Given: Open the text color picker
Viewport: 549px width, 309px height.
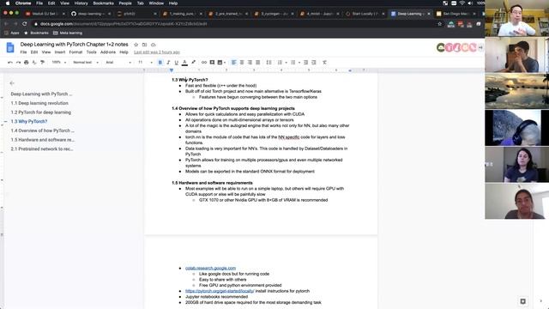Looking at the screenshot, I should click(x=184, y=63).
